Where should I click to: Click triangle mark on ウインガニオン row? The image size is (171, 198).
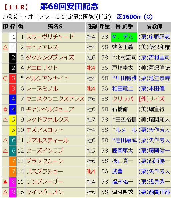coord(5,192)
